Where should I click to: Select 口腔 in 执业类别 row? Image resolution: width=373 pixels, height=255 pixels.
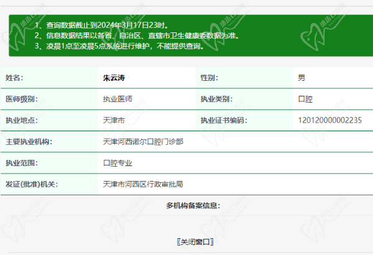click(x=305, y=99)
